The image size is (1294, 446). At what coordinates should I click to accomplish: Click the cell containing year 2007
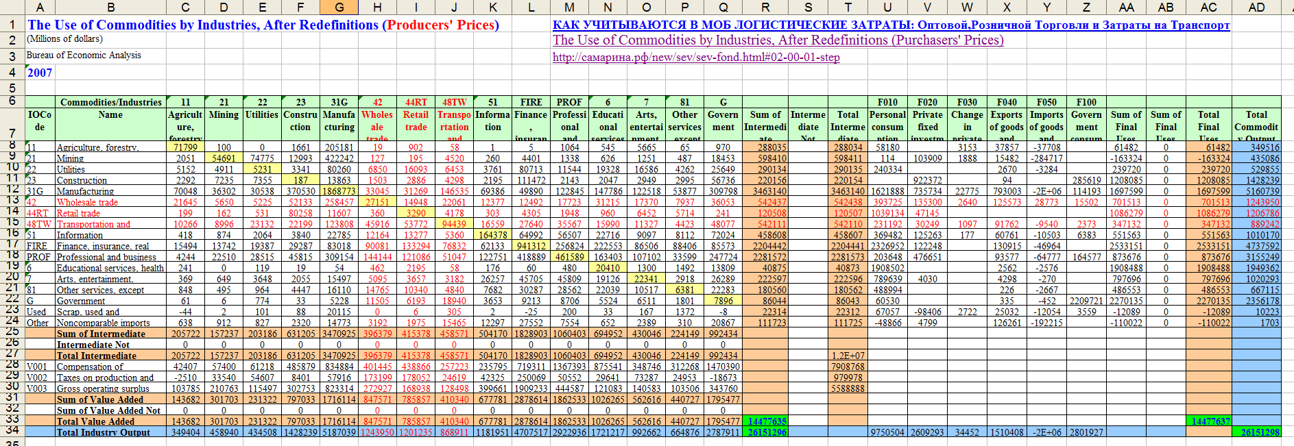click(40, 73)
